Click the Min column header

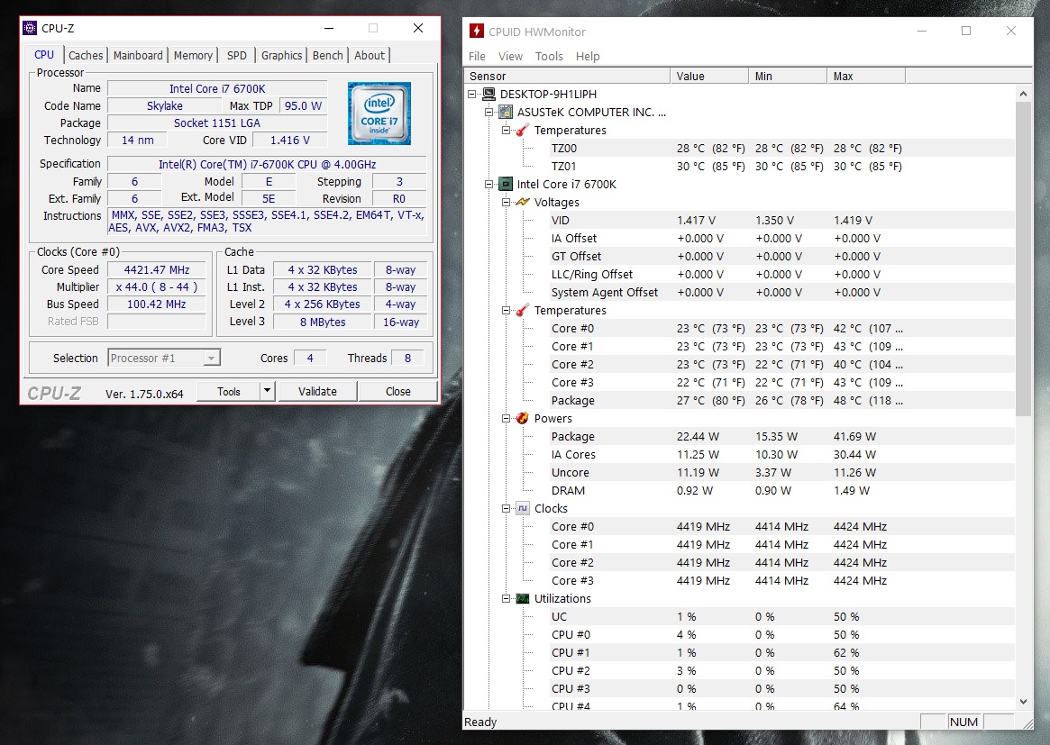coord(788,76)
